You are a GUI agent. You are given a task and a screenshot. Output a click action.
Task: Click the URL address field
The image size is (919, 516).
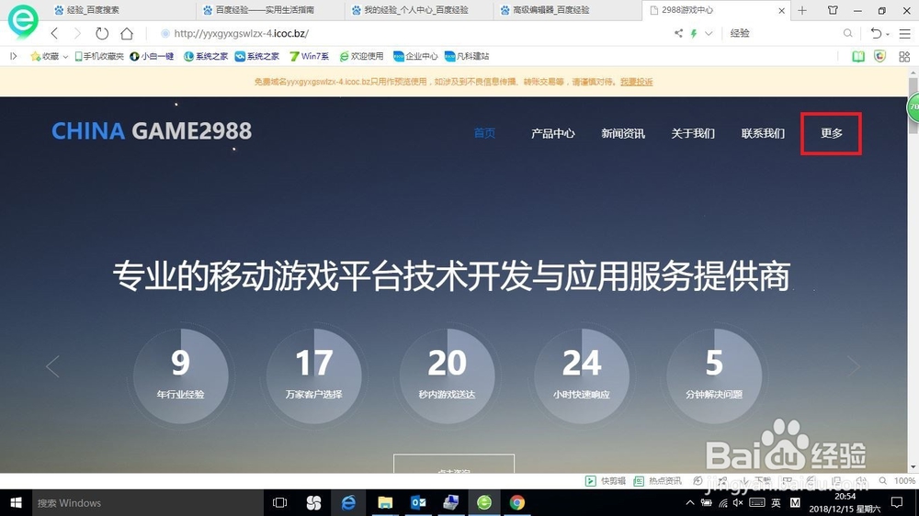click(410, 33)
